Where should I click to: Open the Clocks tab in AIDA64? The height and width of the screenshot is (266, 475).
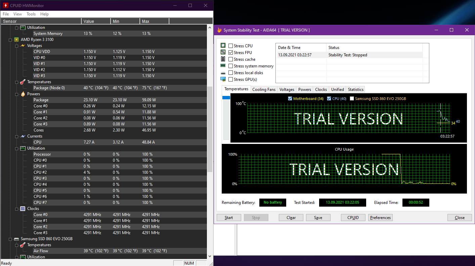(x=321, y=90)
